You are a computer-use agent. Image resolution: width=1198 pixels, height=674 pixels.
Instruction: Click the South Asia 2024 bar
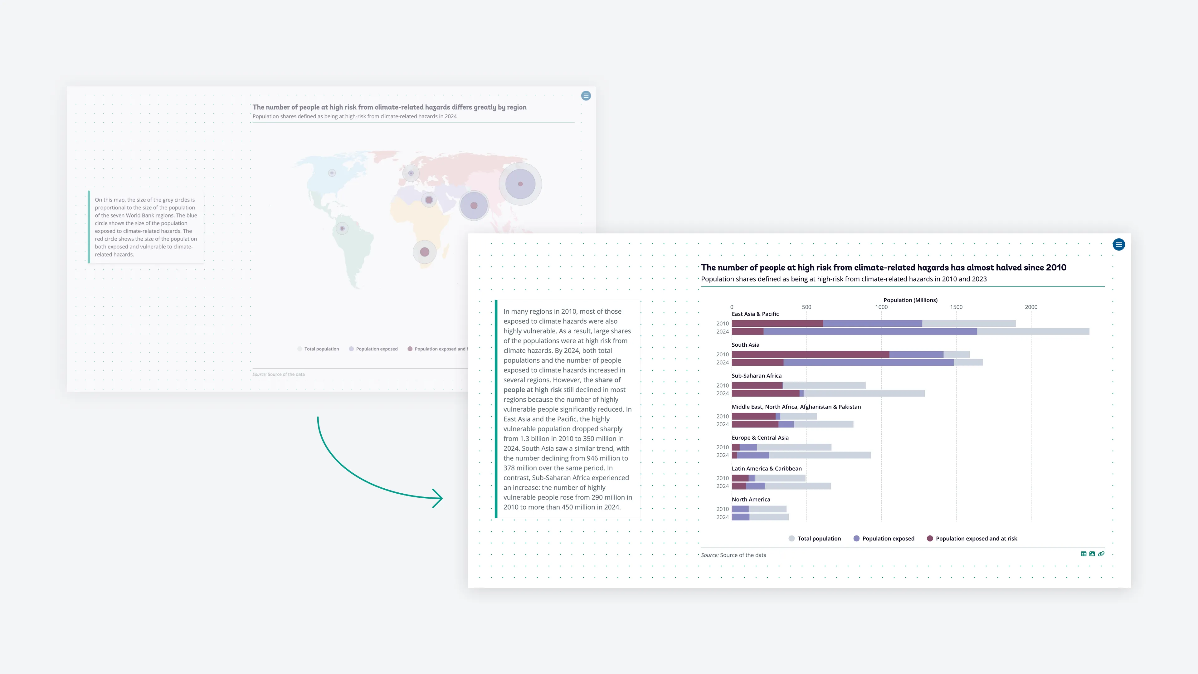pyautogui.click(x=857, y=362)
